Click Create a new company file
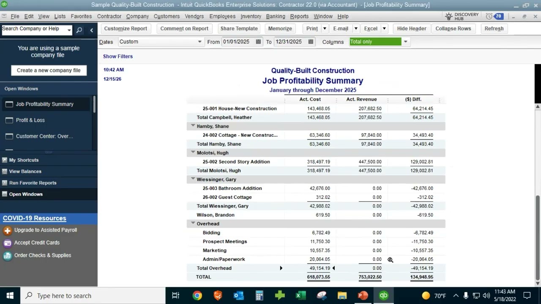Image resolution: width=541 pixels, height=304 pixels. [49, 71]
